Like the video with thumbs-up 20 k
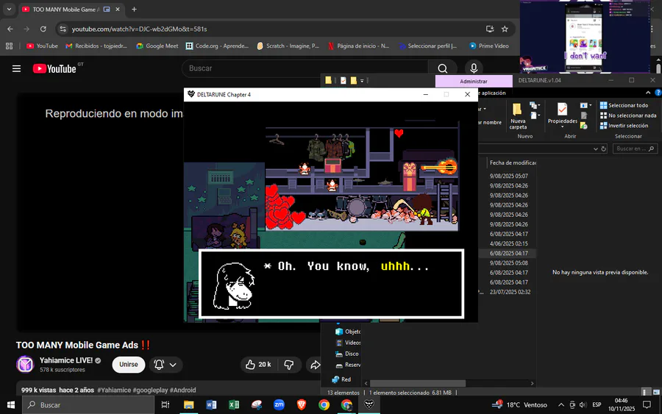Viewport: 662px width, 414px height. (258, 365)
